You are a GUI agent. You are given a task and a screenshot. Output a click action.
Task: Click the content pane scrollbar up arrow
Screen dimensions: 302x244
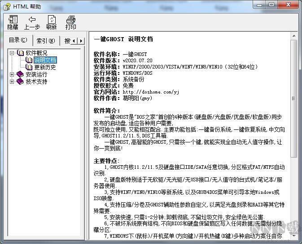[293, 36]
